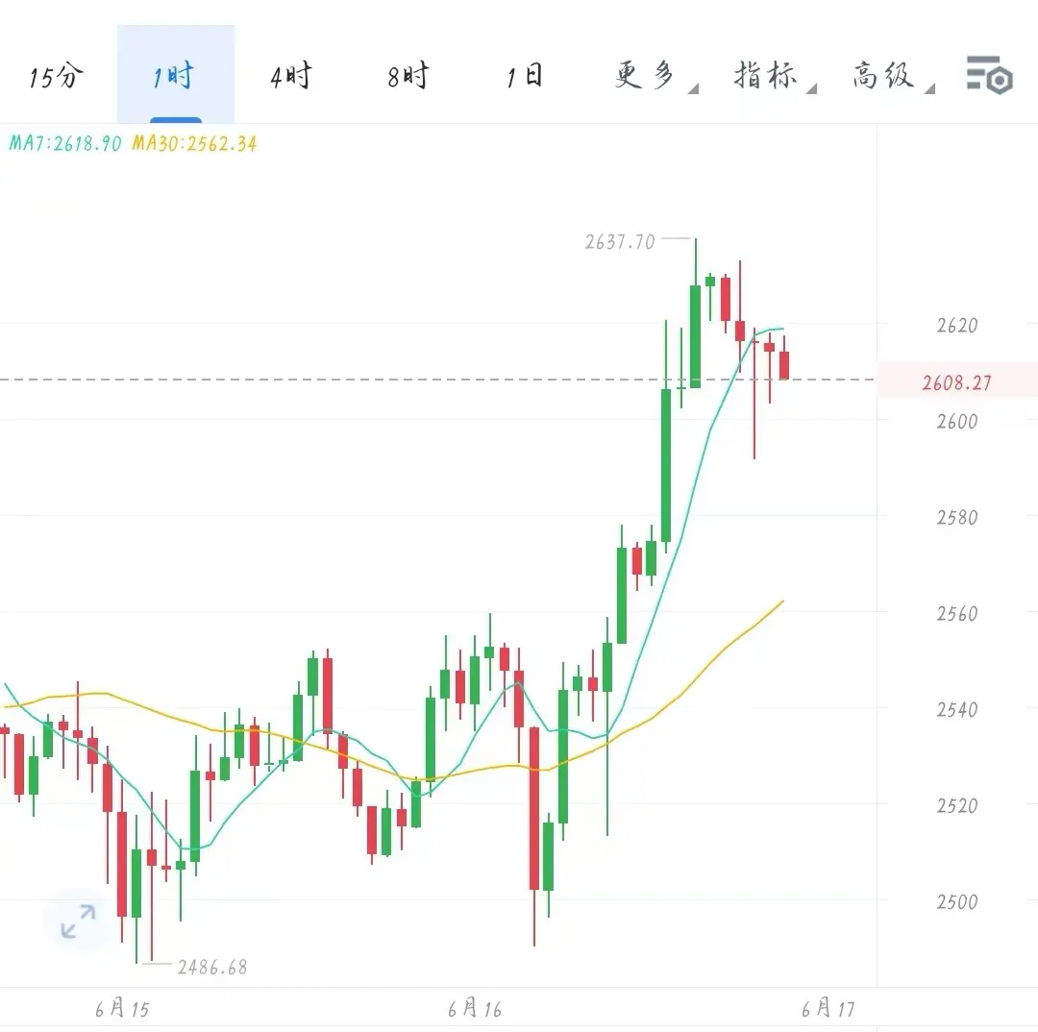Click the 2600 price axis label
This screenshot has width=1038, height=1032.
(x=957, y=421)
